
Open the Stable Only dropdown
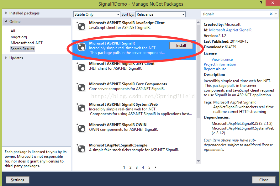(x=97, y=14)
